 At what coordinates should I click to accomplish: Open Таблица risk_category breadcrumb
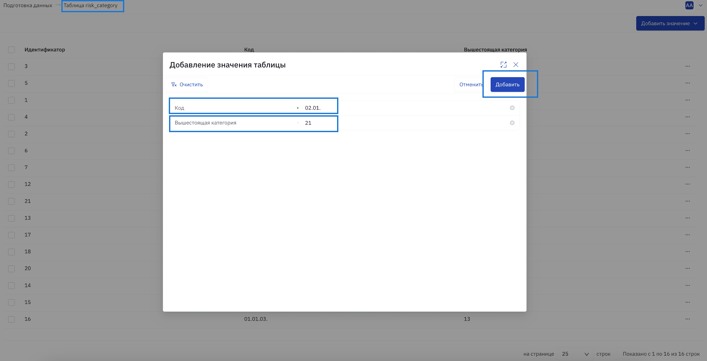tap(91, 5)
